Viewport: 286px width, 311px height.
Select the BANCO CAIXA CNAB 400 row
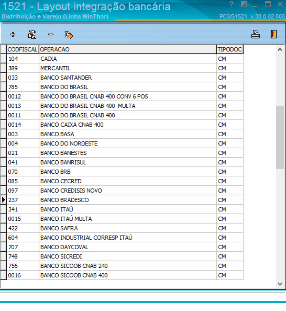(122, 125)
